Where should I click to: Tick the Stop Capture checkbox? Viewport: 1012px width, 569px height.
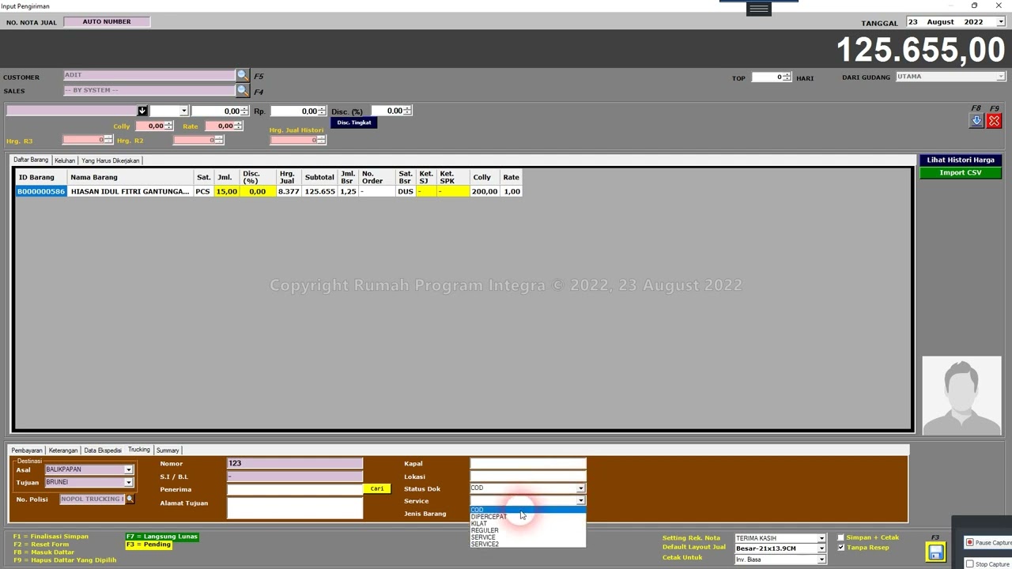(x=970, y=564)
